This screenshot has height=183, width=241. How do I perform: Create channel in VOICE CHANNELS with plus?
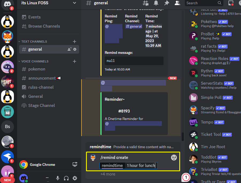tap(75, 61)
